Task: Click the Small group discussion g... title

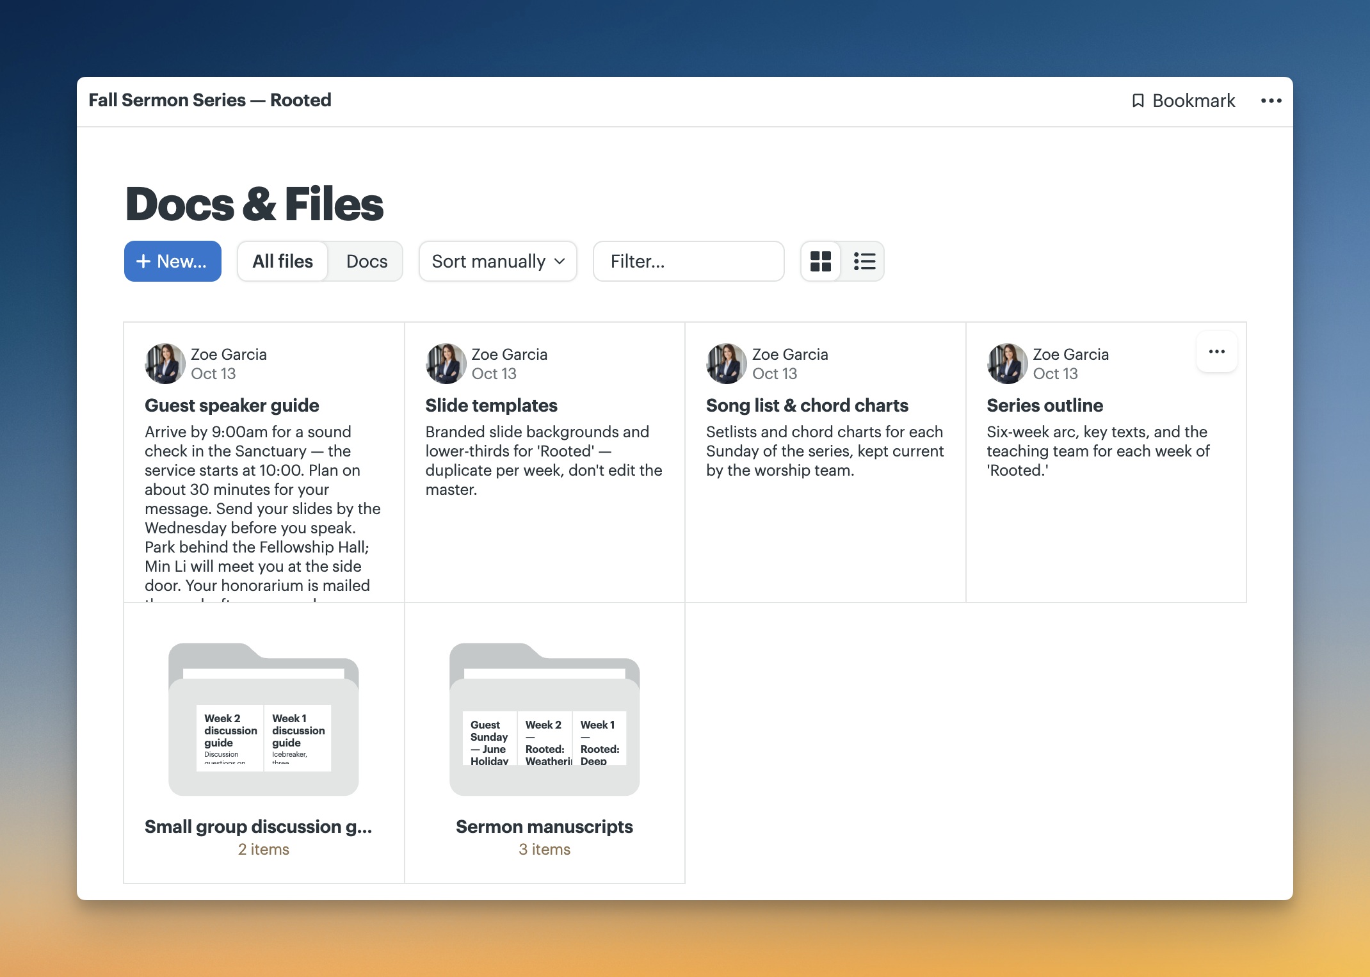Action: coord(258,827)
